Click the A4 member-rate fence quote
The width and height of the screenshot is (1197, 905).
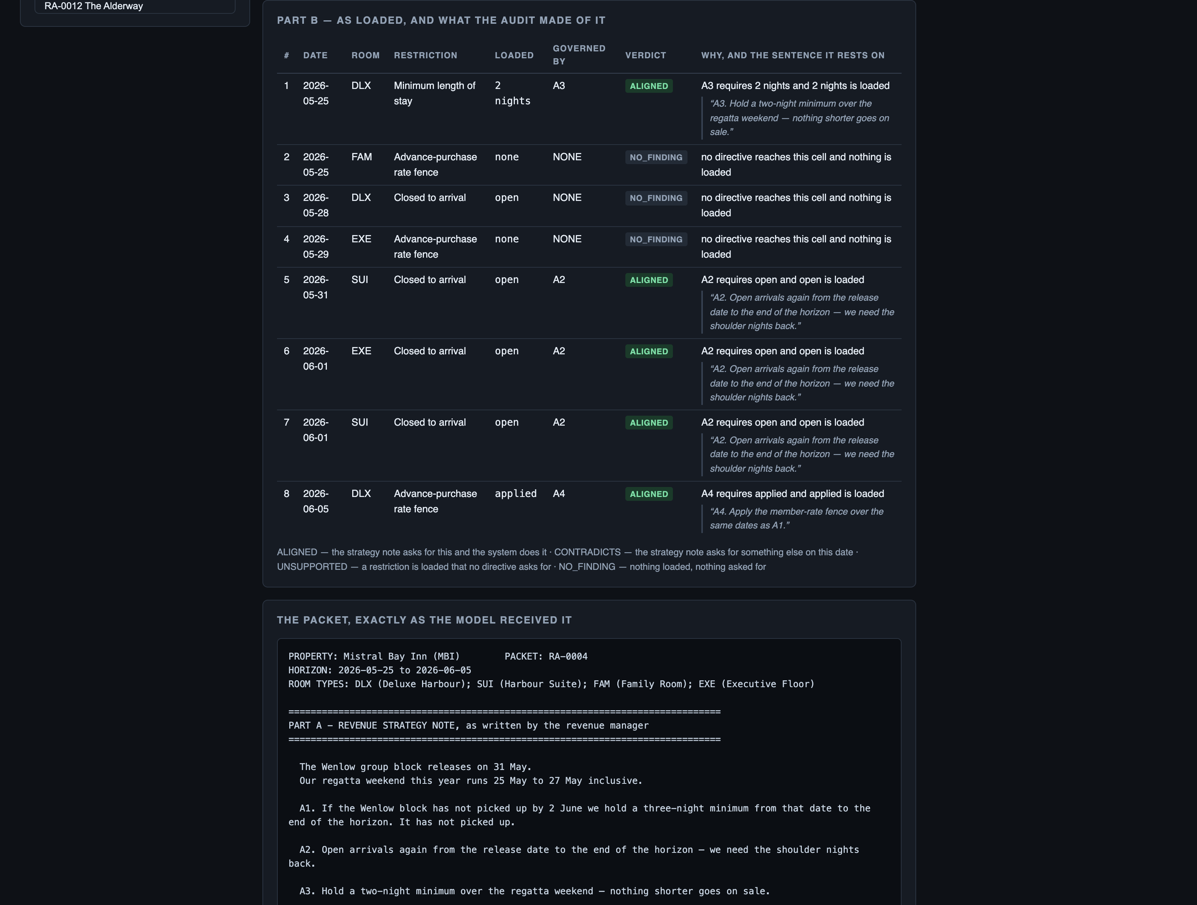pos(796,519)
